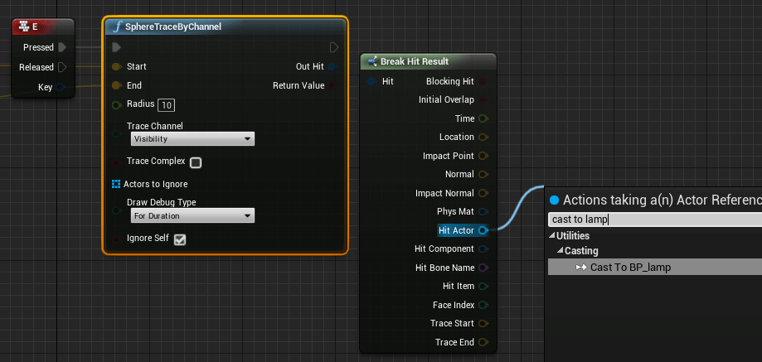Click the Blocking Hit output pin
Viewport: 762px width, 362px height.
483,81
